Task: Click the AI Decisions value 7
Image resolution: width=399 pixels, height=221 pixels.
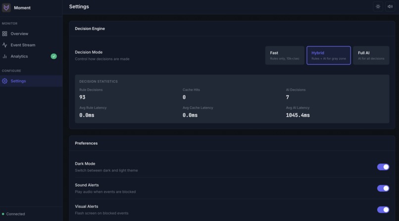Action: tap(287, 97)
